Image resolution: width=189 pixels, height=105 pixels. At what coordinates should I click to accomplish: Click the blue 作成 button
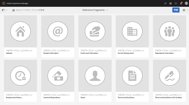tap(176, 10)
